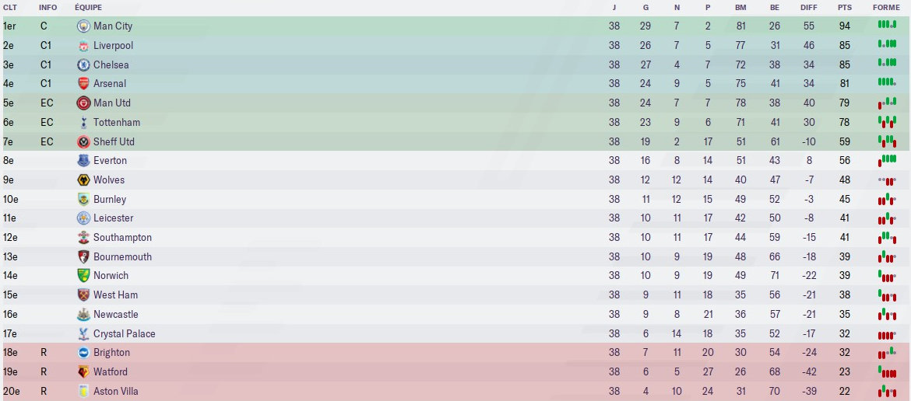Screen dimensions: 911x401
Task: Click the Sheff Utd club badge
Action: 83,141
